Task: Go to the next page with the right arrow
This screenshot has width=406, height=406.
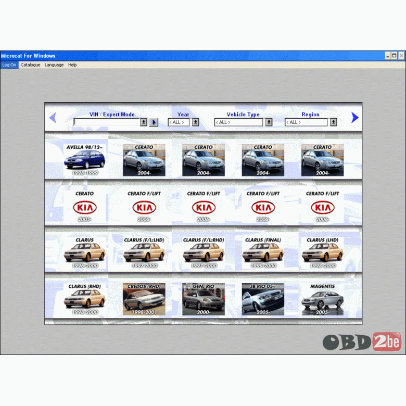Action: [355, 118]
